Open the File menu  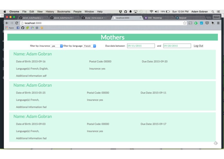[x=24, y=12]
